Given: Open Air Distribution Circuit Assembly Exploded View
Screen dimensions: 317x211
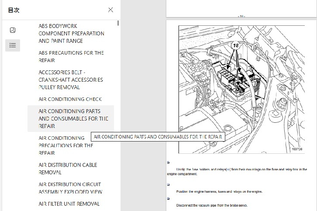Looking at the screenshot, I should click(70, 188).
